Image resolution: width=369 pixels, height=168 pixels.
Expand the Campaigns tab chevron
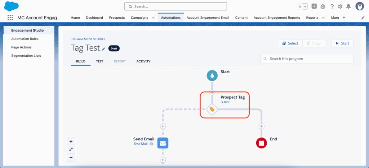(x=153, y=18)
